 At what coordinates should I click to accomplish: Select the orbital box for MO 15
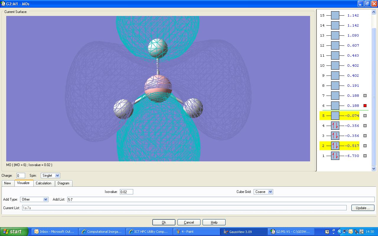[x=335, y=15]
